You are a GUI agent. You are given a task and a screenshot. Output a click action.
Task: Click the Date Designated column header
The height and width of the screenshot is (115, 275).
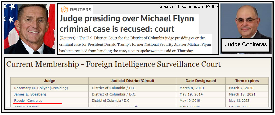(x=201, y=81)
